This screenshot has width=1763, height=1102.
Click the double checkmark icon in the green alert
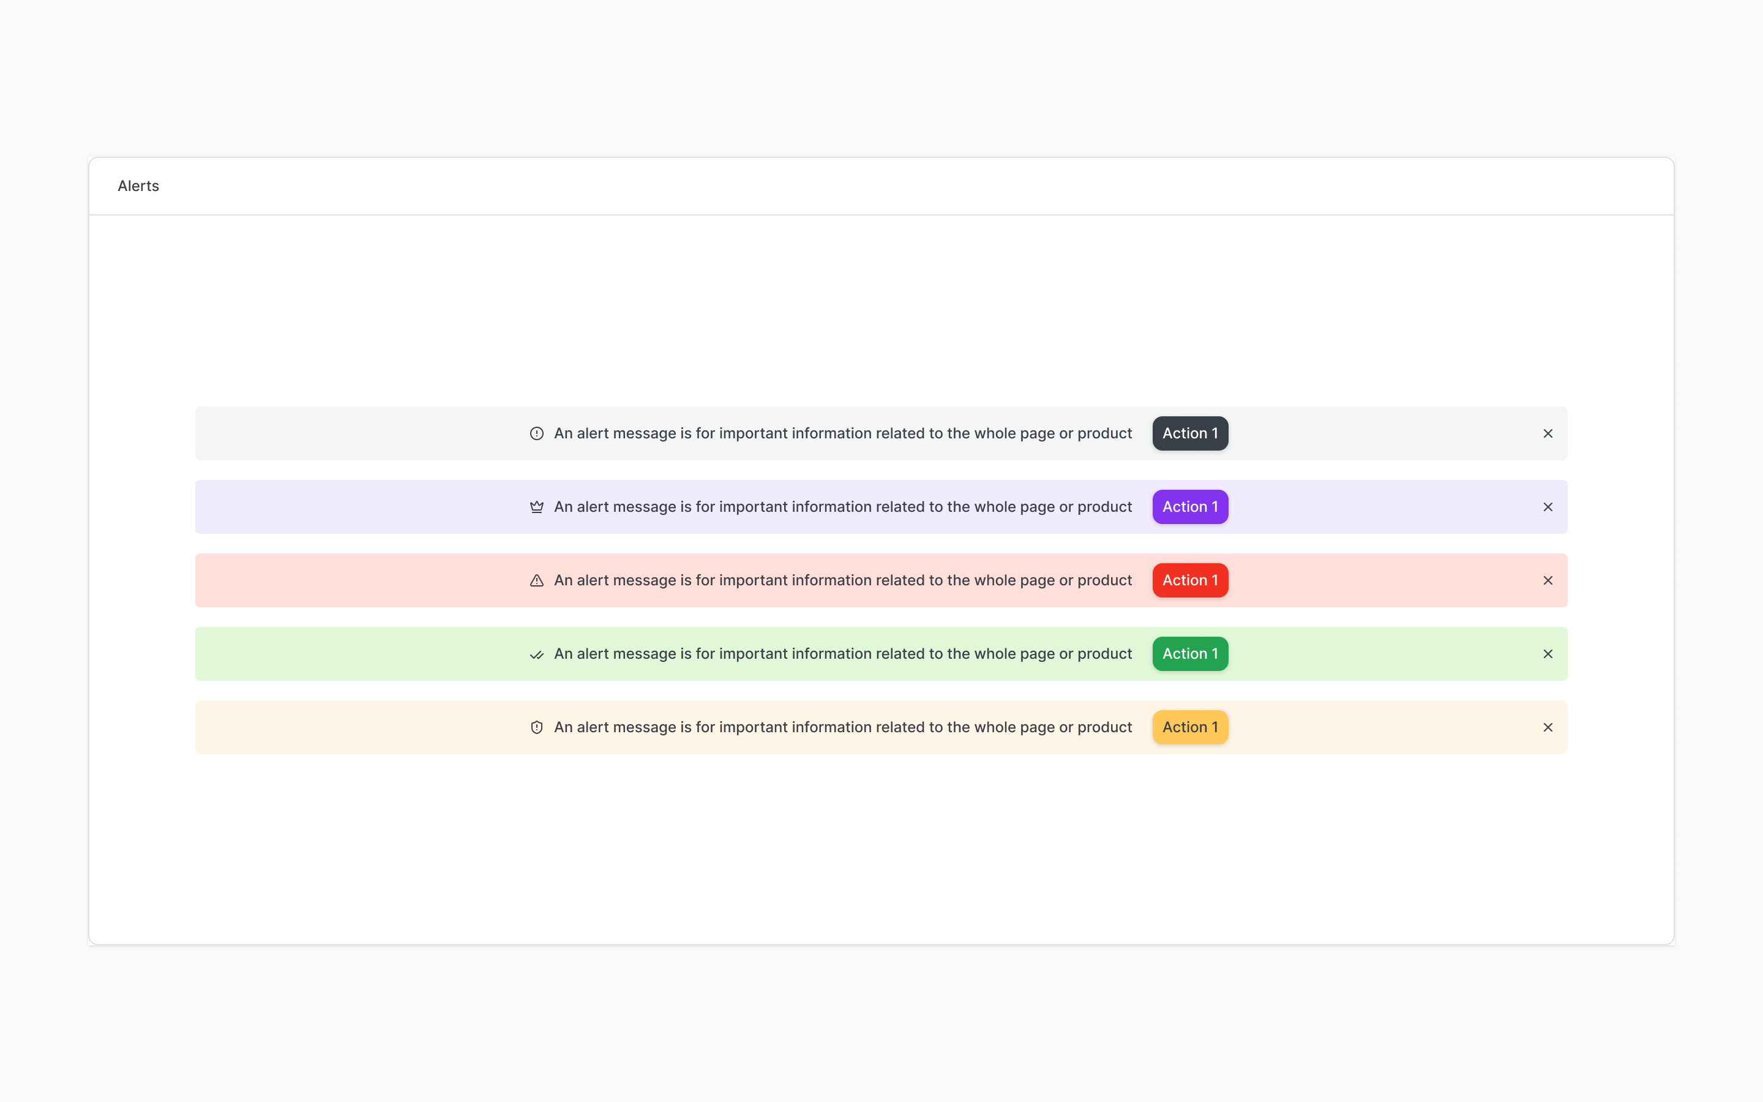(x=537, y=654)
